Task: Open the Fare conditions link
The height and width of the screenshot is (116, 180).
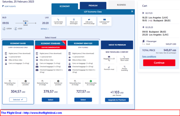Action: click(149, 56)
